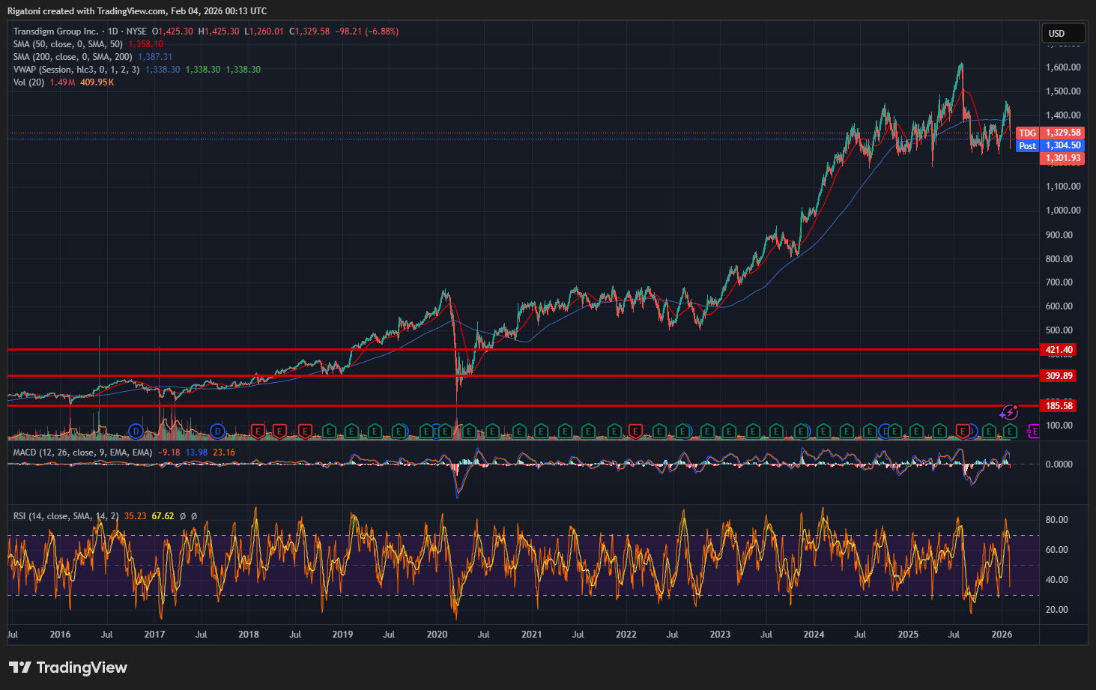Image resolution: width=1096 pixels, height=690 pixels.
Task: Click the VWAP (Session, hlc3) legend
Action: (76, 70)
